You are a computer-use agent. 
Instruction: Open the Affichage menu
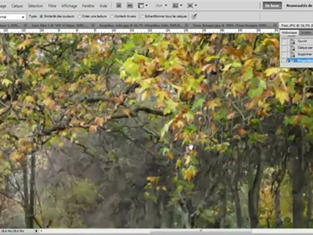pyautogui.click(x=69, y=6)
